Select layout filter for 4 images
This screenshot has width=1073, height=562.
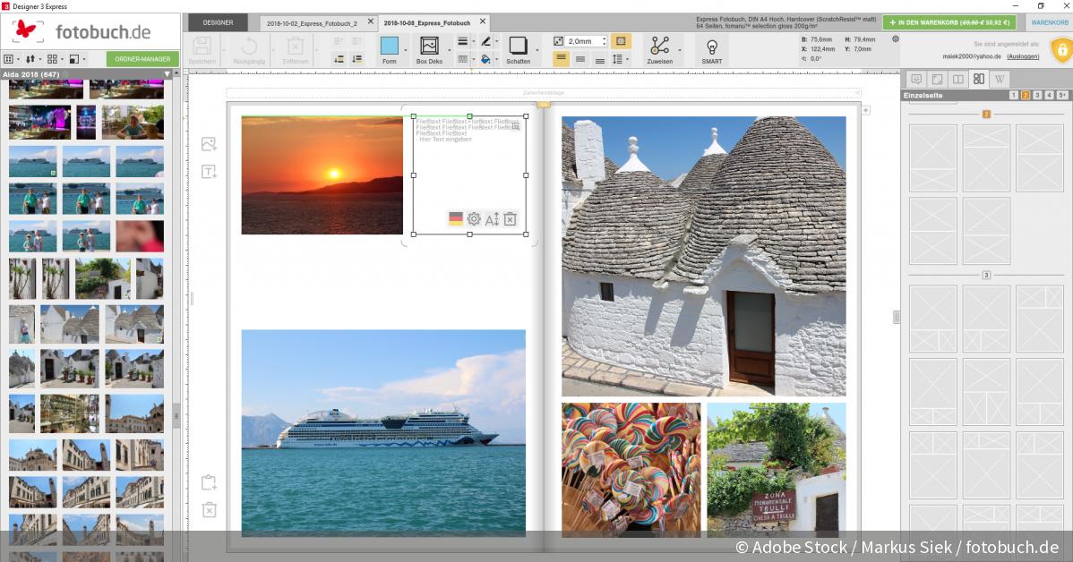click(1049, 96)
